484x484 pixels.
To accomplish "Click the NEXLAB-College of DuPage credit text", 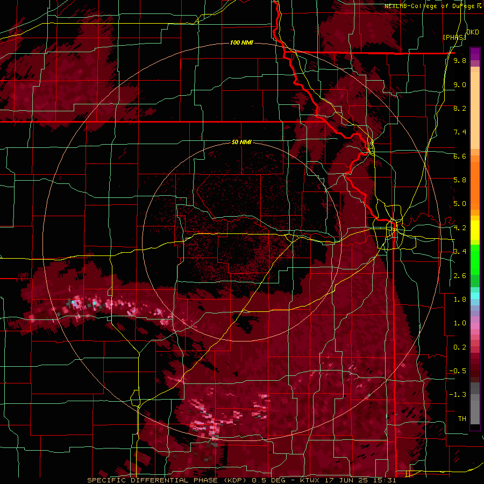I will click(429, 6).
